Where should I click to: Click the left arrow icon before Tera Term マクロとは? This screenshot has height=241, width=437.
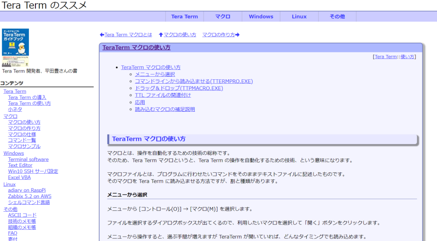[x=102, y=35]
